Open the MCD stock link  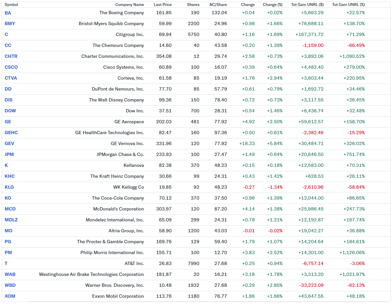(x=10, y=209)
